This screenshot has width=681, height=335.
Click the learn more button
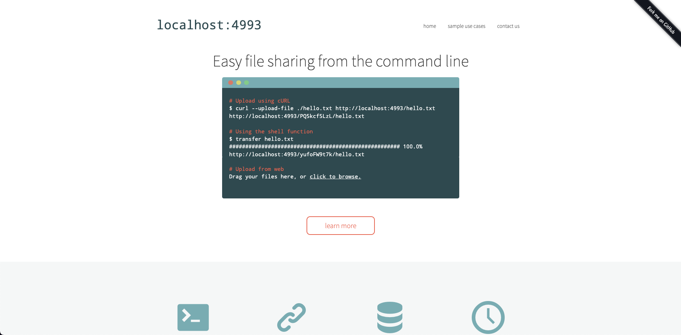(x=340, y=226)
